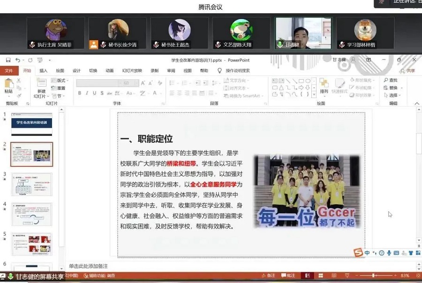Image resolution: width=422 pixels, height=283 pixels.
Task: Switch to the Design (设计) tab
Action: click(76, 71)
